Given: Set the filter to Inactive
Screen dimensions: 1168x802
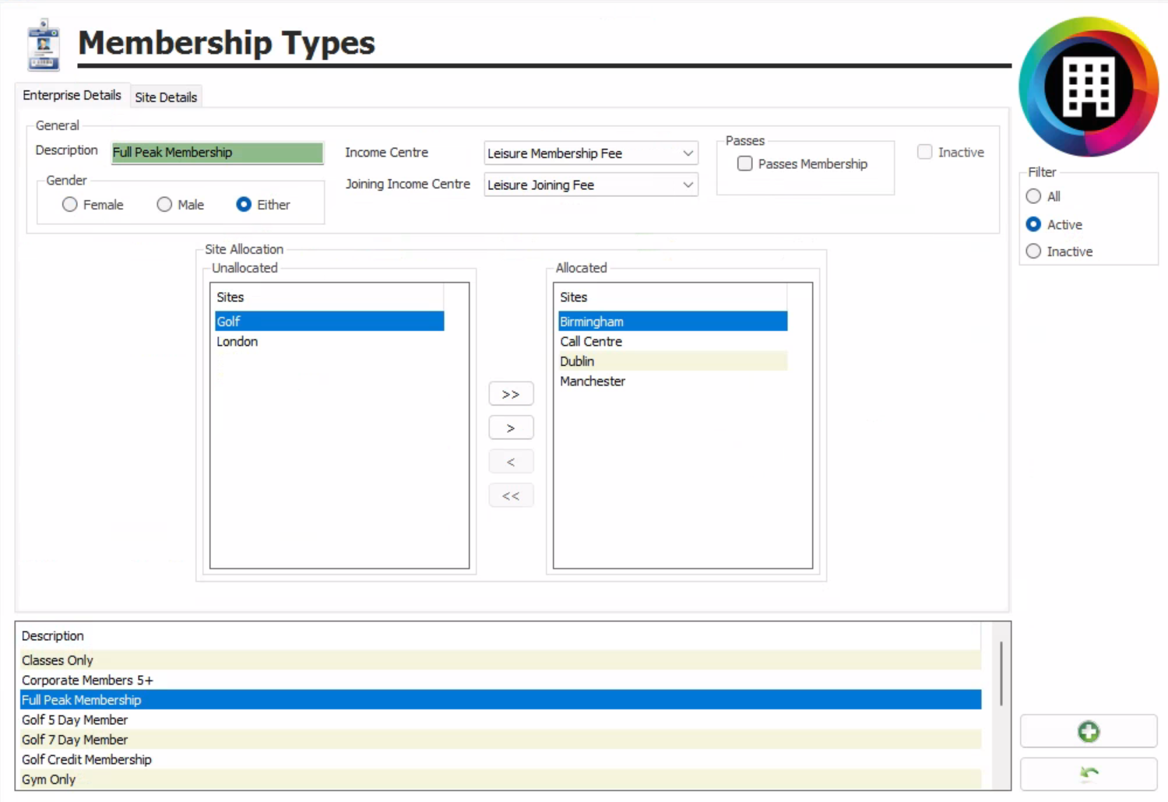Looking at the screenshot, I should tap(1033, 252).
